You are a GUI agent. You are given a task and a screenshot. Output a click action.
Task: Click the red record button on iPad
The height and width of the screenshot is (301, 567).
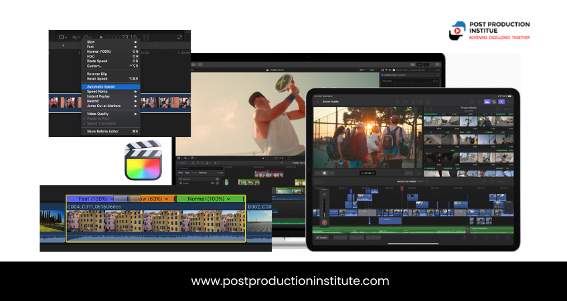coord(325,221)
